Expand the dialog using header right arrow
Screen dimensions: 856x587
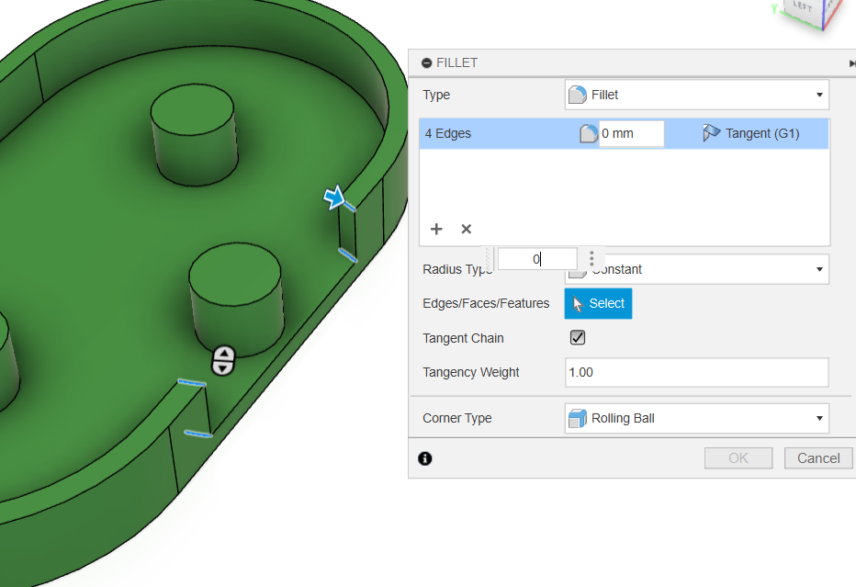pos(851,63)
